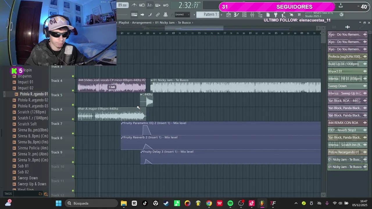
Task: Open the Playlist view icon
Action: [x=228, y=15]
